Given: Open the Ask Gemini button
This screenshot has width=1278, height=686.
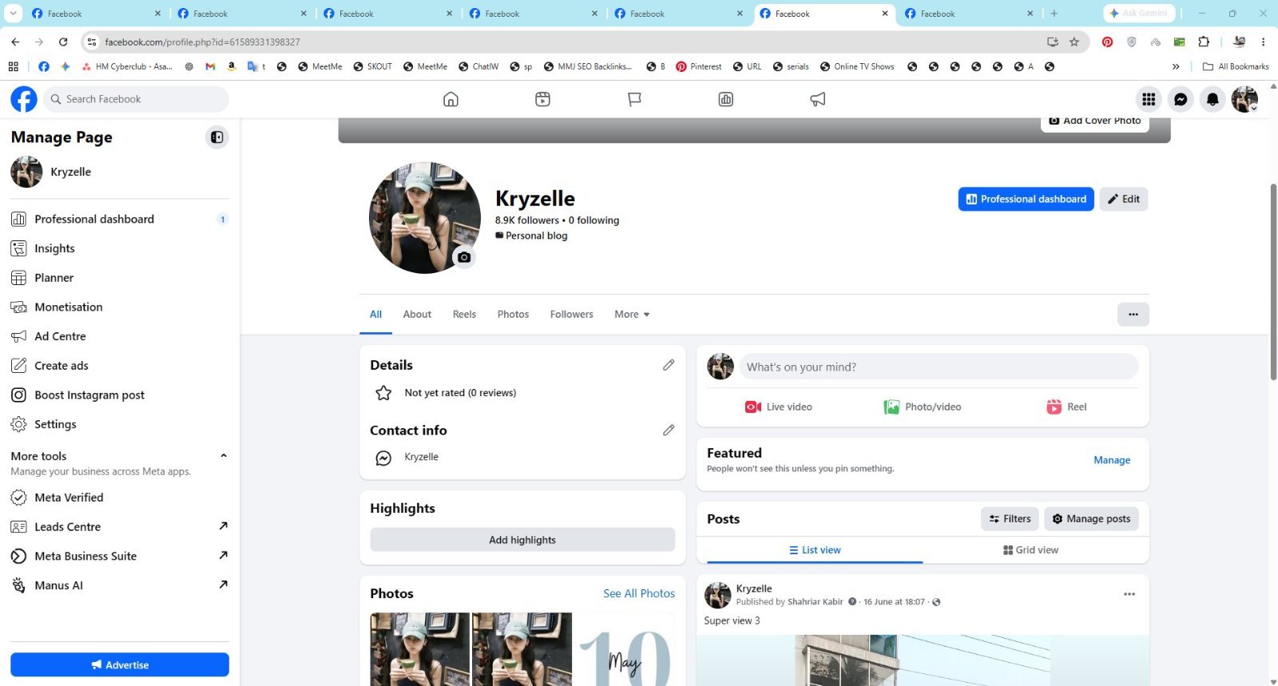Looking at the screenshot, I should 1138,14.
